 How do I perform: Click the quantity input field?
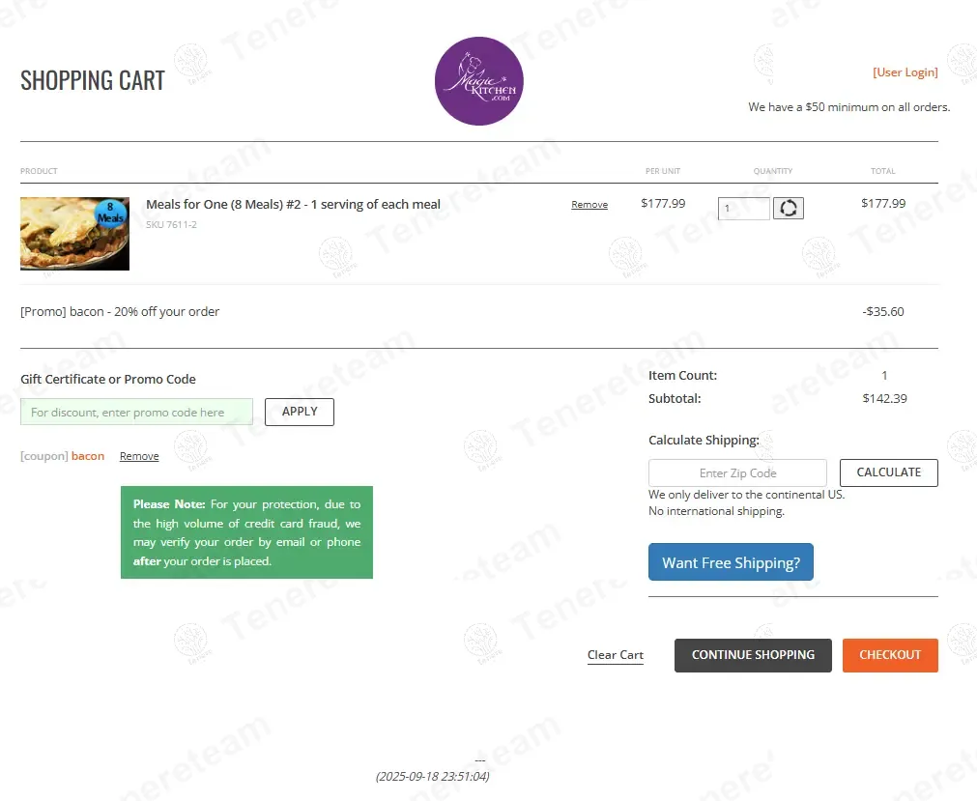[743, 208]
